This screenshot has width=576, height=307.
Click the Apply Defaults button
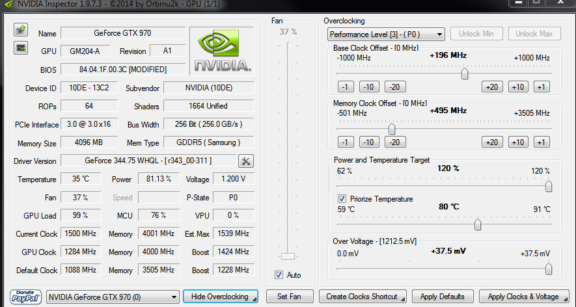[443, 297]
